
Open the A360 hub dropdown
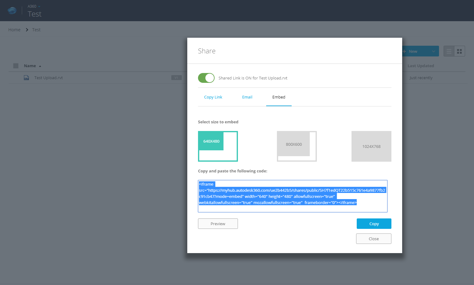[x=34, y=6]
